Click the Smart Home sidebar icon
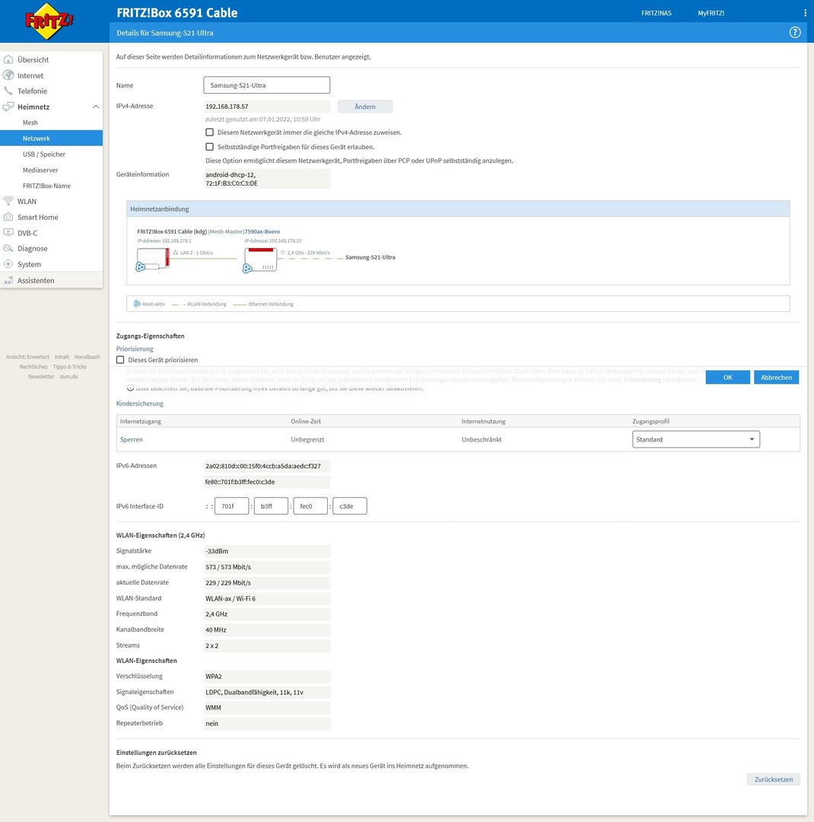Screen dimensions: 814x822 point(8,217)
